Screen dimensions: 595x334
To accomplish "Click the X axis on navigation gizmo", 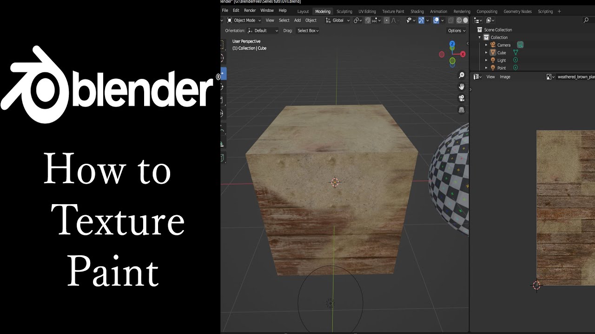I will click(x=463, y=54).
